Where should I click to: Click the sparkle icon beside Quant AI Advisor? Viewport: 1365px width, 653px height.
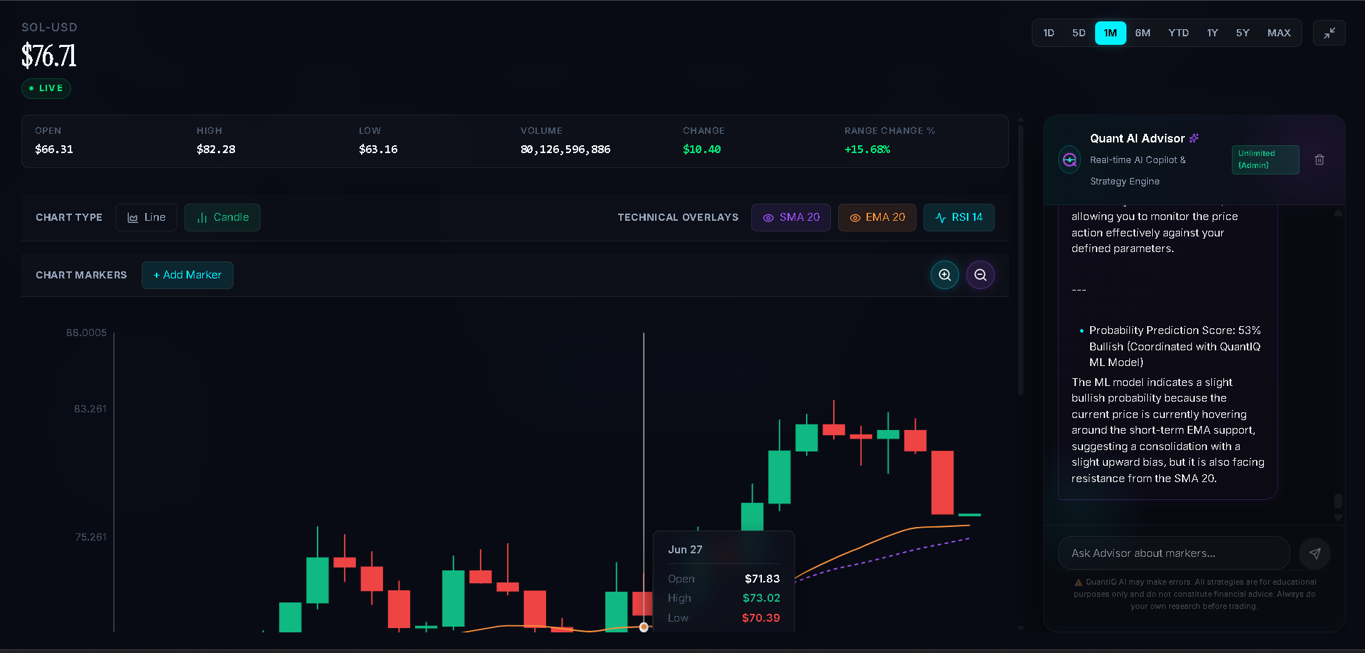point(1194,138)
